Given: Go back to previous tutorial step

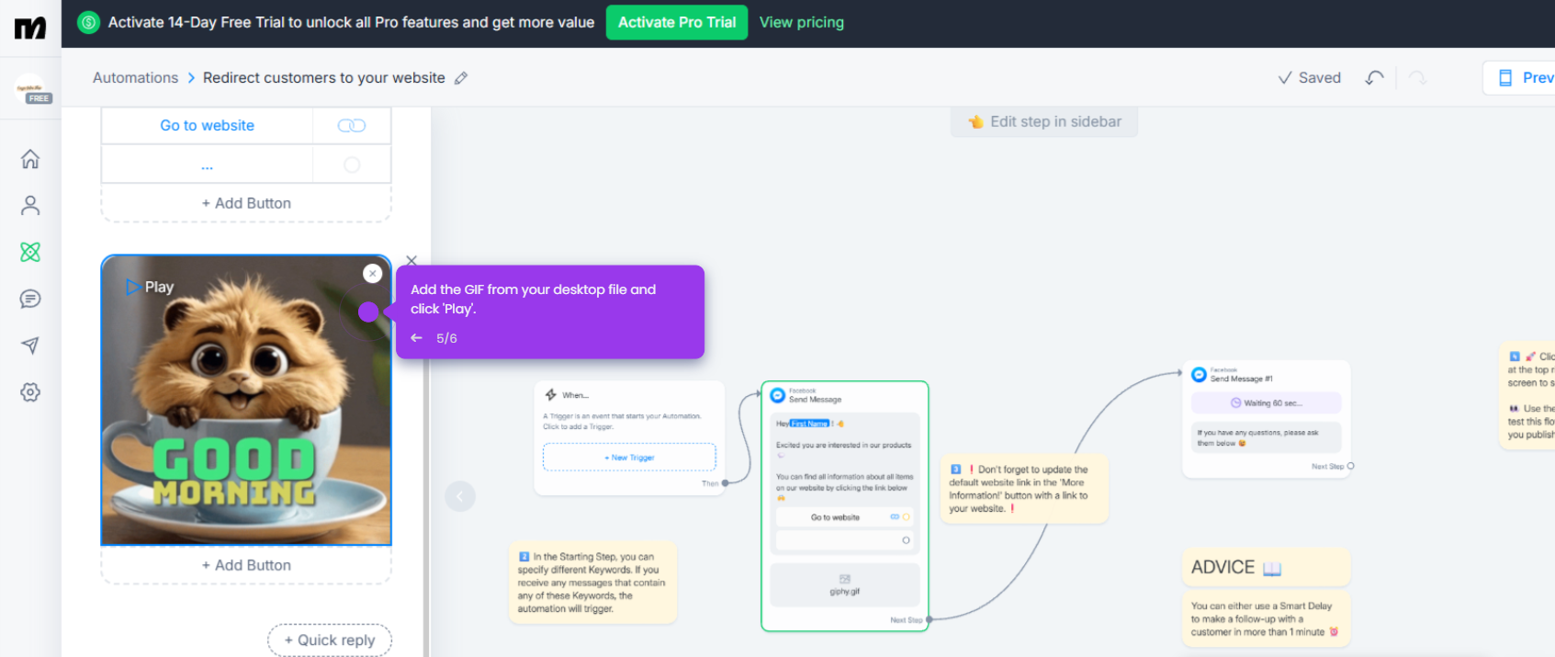Looking at the screenshot, I should pyautogui.click(x=416, y=338).
